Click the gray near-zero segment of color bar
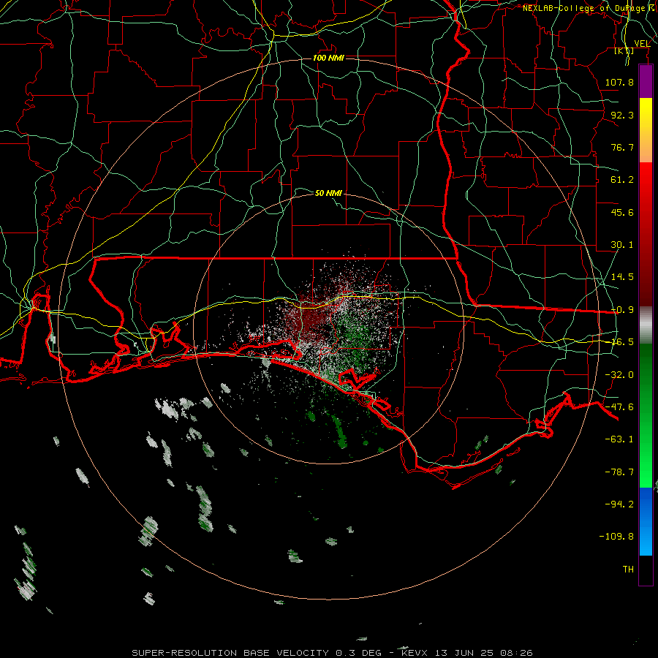Image resolution: width=658 pixels, height=658 pixels. point(646,325)
